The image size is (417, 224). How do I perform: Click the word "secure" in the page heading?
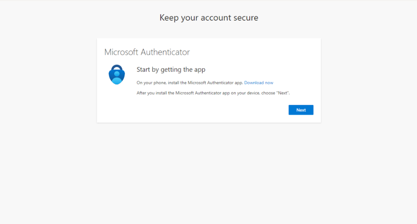245,18
